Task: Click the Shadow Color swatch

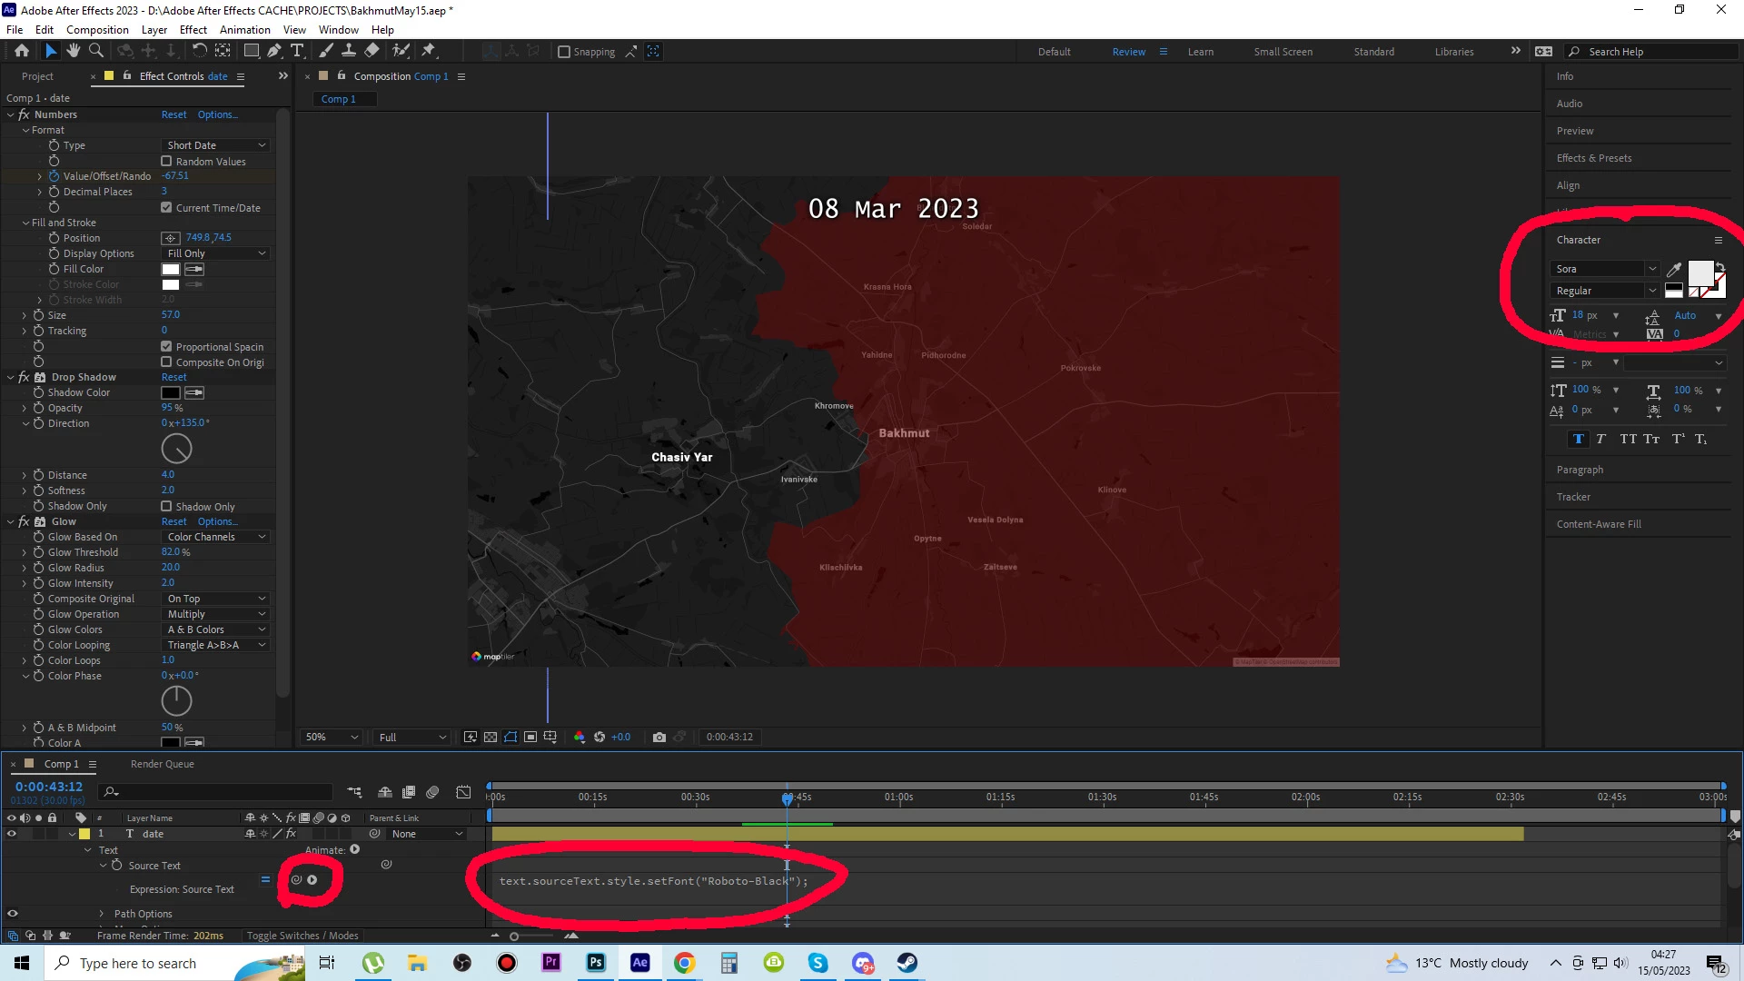Action: click(171, 392)
